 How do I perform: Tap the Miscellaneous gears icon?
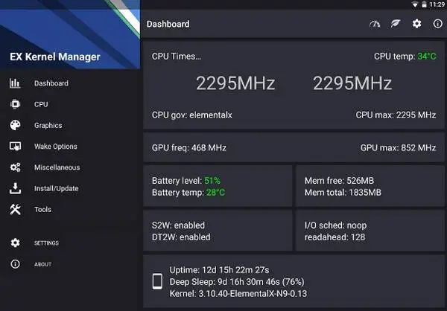15,167
